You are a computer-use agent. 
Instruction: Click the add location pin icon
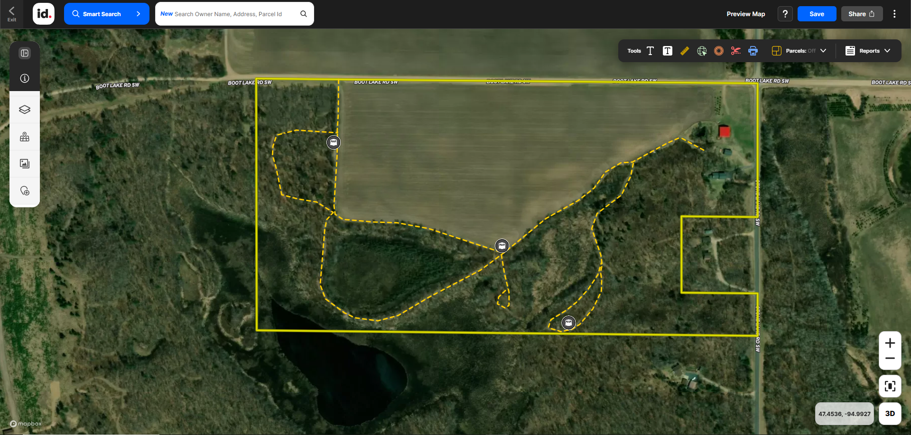(x=24, y=190)
